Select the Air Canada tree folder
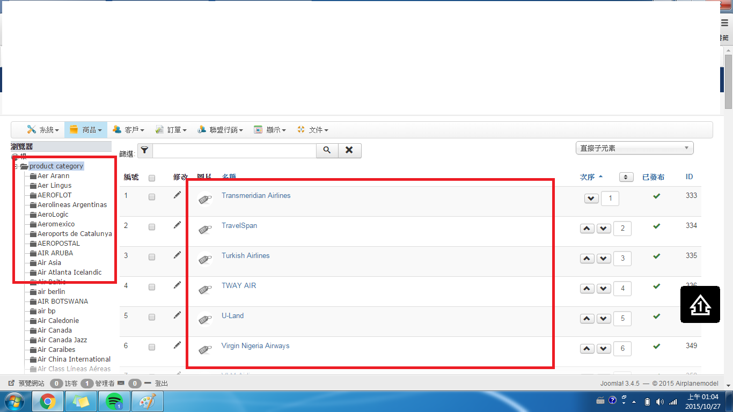 [x=55, y=330]
